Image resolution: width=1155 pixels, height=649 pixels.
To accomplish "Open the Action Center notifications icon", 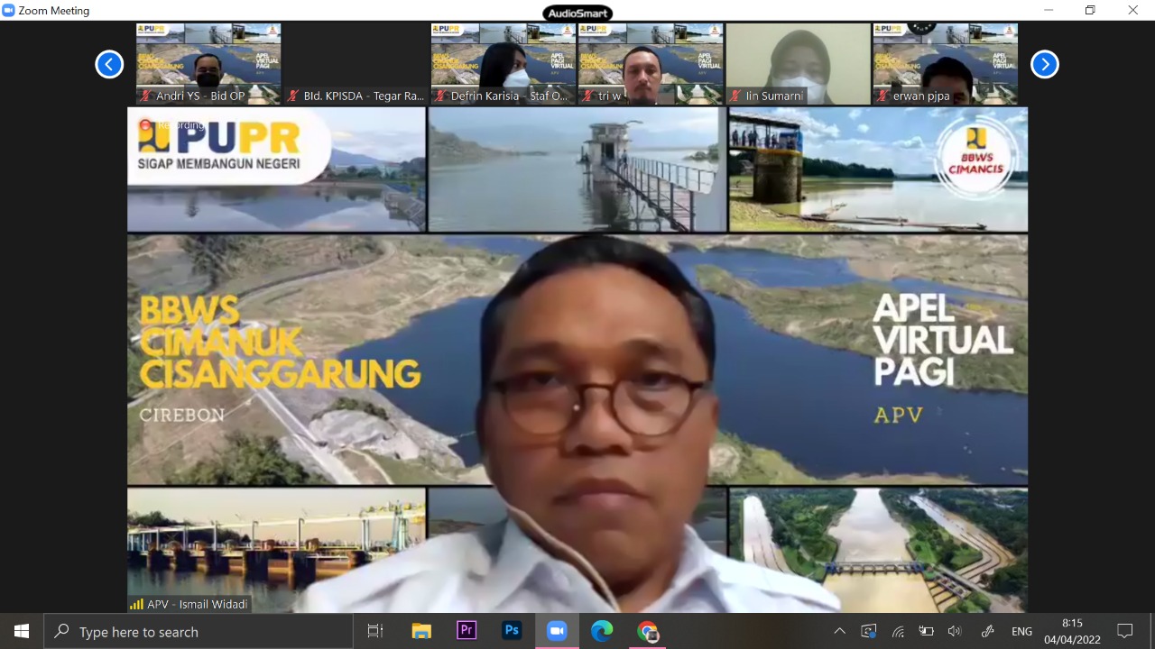I will [1125, 631].
